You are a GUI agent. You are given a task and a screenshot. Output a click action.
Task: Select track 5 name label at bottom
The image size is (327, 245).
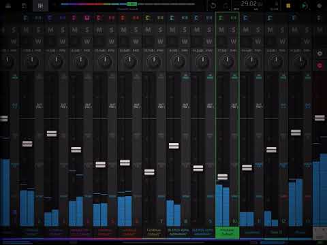click(x=105, y=232)
